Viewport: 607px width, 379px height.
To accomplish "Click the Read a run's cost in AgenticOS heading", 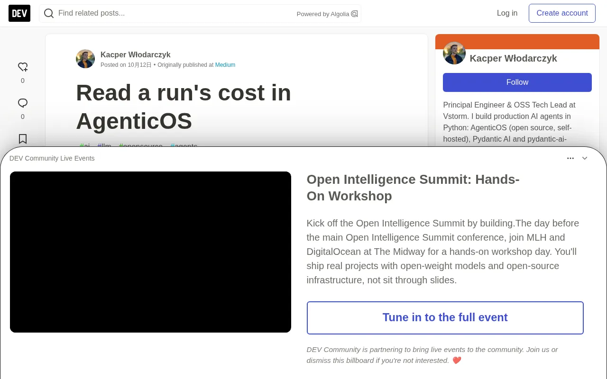I will 184,107.
